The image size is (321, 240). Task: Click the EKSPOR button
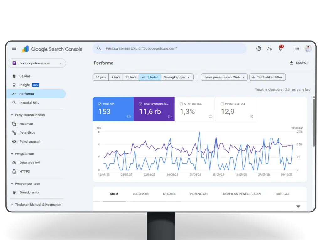click(x=299, y=63)
